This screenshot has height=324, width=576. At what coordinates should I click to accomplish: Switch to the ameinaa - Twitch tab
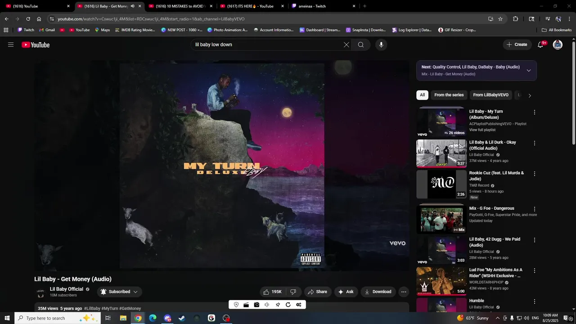click(323, 6)
